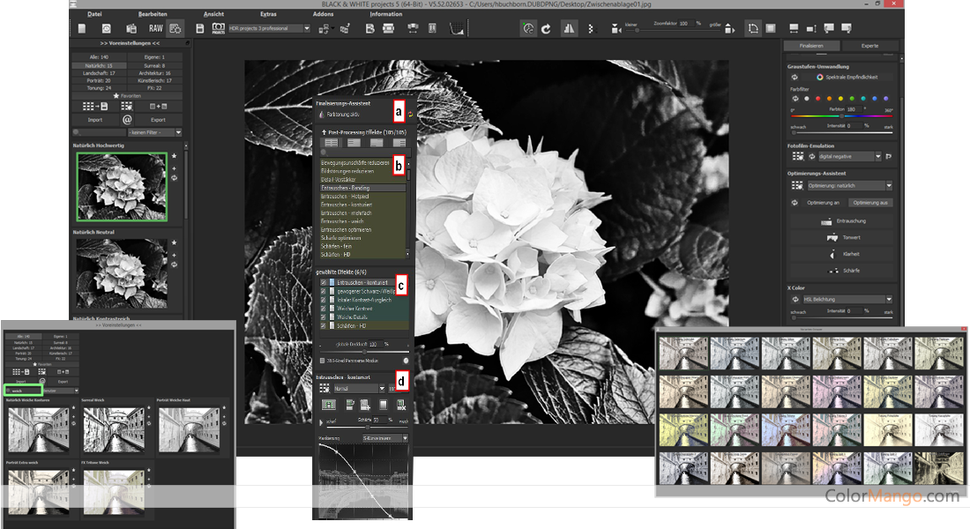The width and height of the screenshot is (970, 529).
Task: Click the rotate/redo arrow toolbar icon
Action: coord(546,28)
